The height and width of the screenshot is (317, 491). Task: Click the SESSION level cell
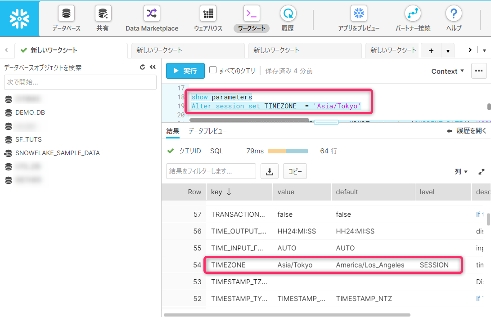click(434, 265)
